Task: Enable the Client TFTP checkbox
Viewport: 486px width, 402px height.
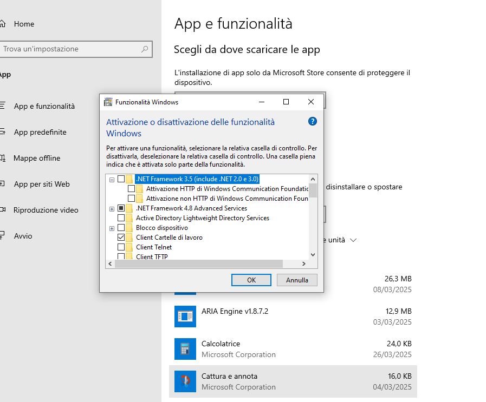Action: pos(121,256)
